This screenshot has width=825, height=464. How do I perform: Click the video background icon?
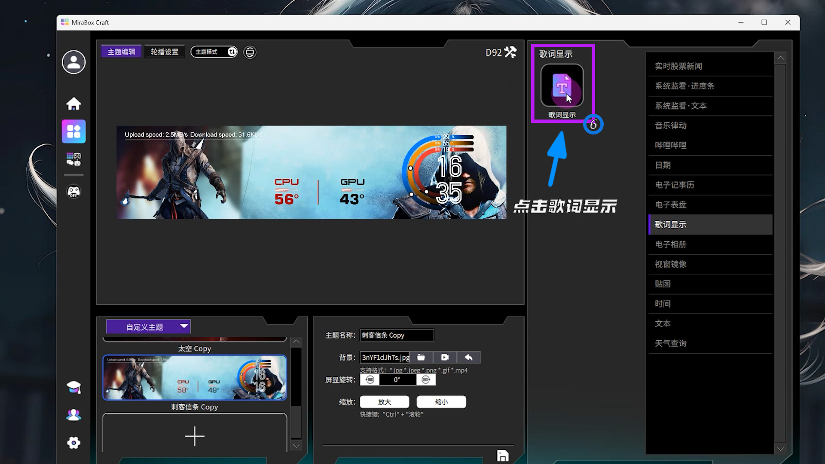[445, 357]
